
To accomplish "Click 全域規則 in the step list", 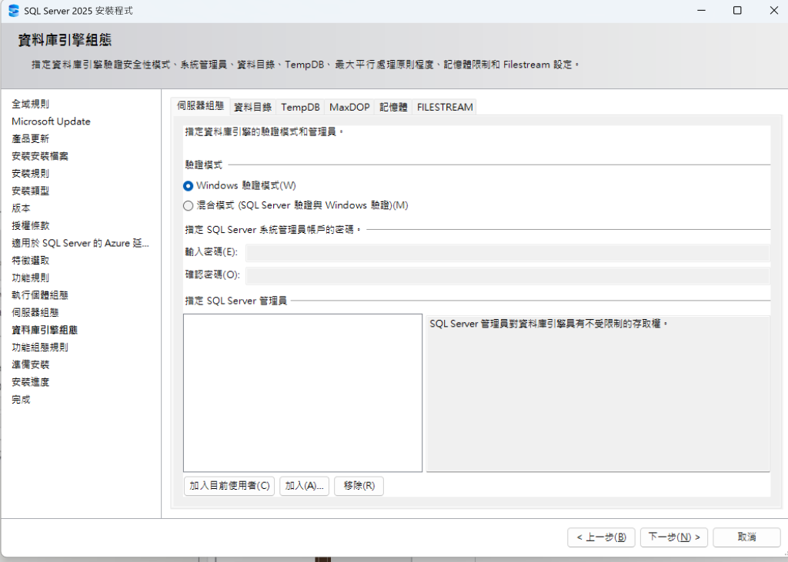I will click(30, 104).
